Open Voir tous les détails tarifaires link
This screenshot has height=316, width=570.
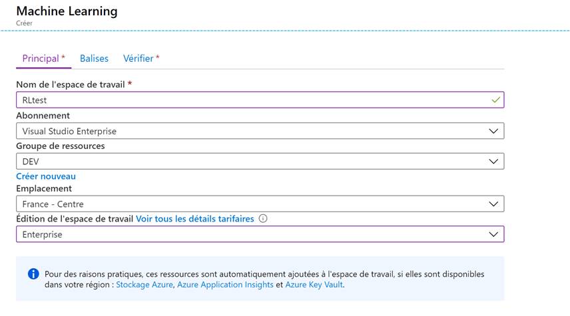(195, 219)
